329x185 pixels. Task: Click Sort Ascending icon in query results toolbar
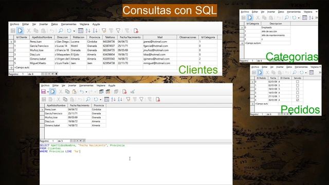click(113, 99)
